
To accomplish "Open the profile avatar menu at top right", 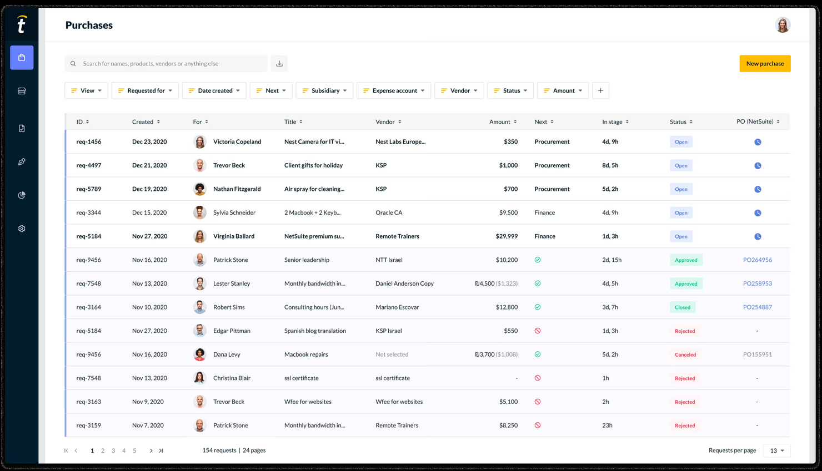I will coord(783,24).
